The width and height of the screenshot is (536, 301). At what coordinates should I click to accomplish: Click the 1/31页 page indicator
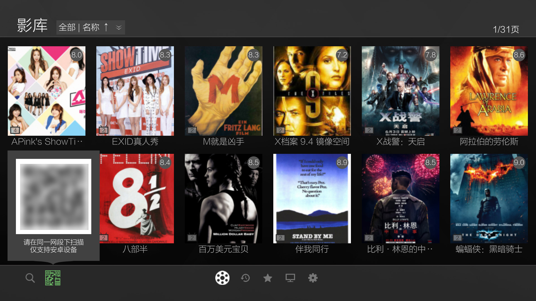point(506,29)
